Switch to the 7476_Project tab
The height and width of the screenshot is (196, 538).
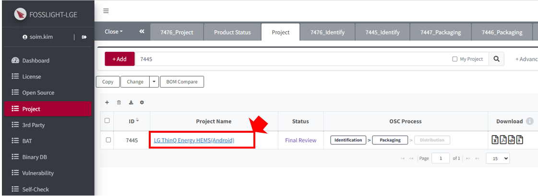click(x=177, y=32)
